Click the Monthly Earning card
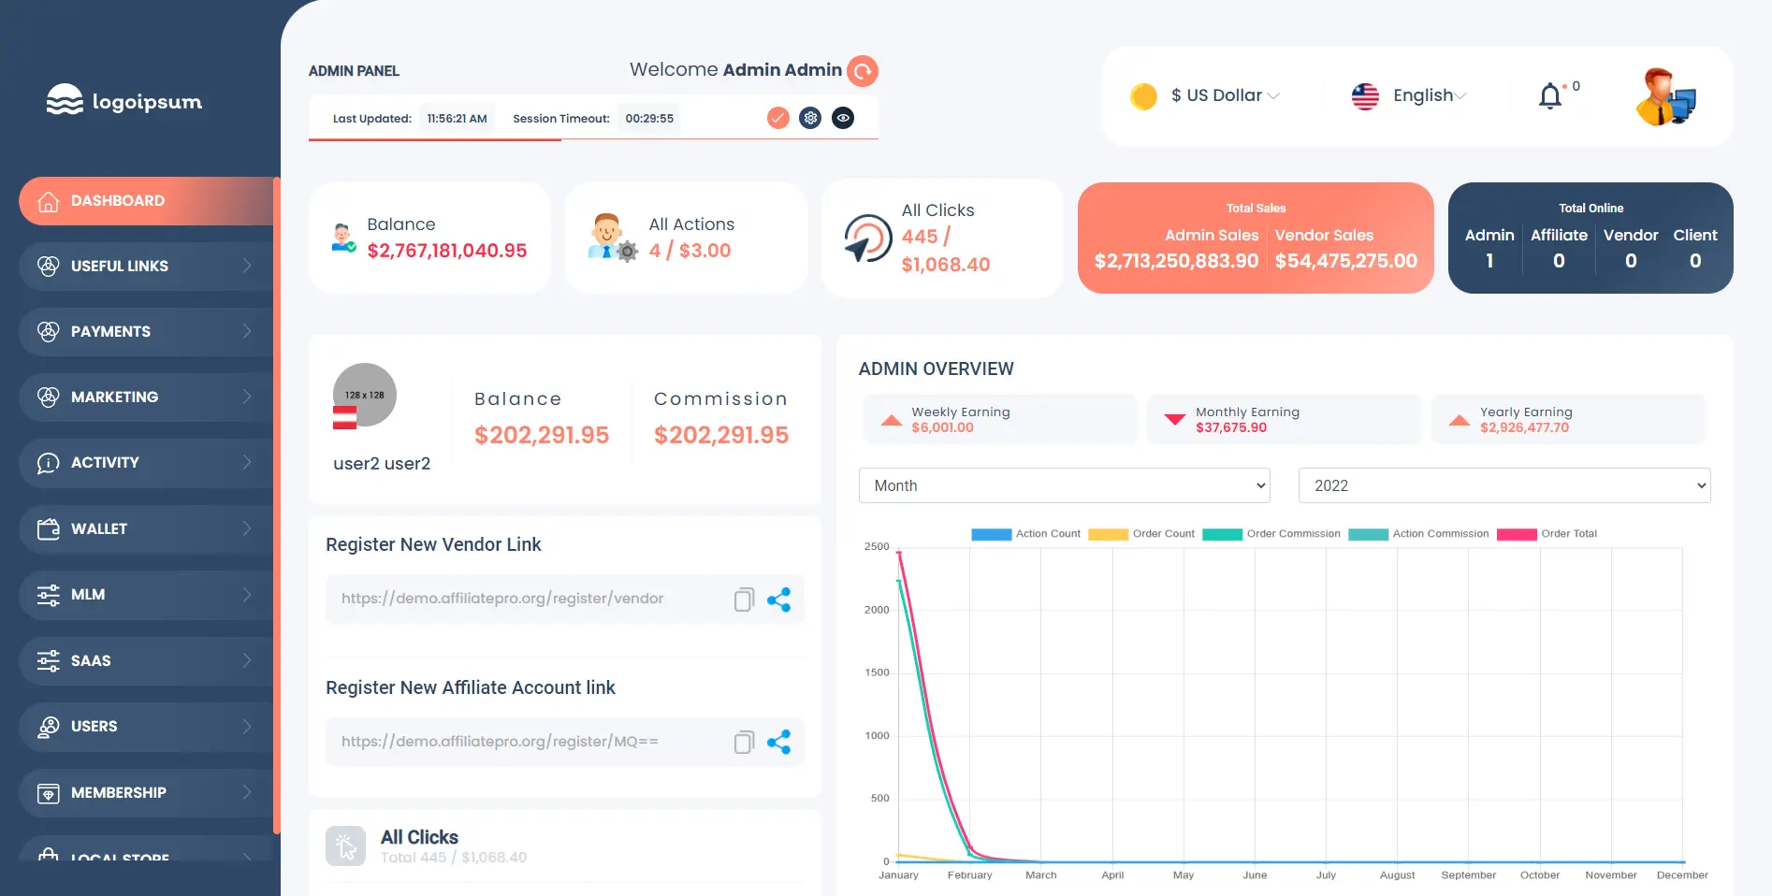1772x896 pixels. (1285, 419)
